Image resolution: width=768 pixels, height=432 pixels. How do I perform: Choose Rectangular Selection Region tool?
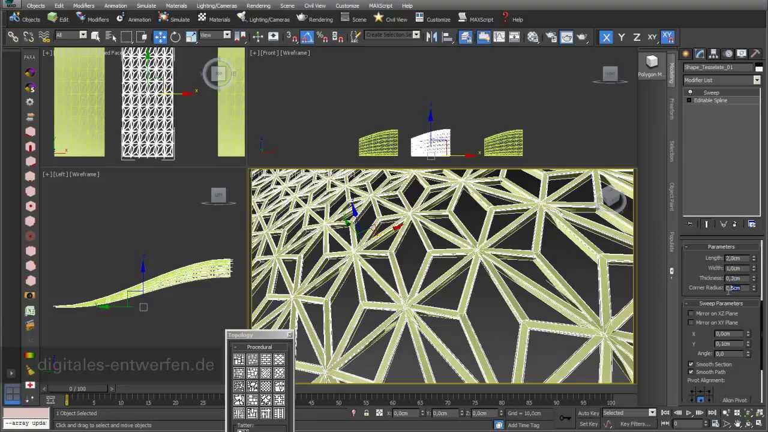coord(126,37)
